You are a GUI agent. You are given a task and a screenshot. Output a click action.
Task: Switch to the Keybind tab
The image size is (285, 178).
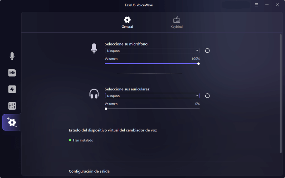[177, 22]
